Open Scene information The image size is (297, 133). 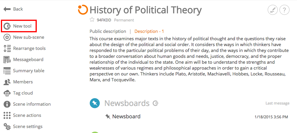(27, 104)
